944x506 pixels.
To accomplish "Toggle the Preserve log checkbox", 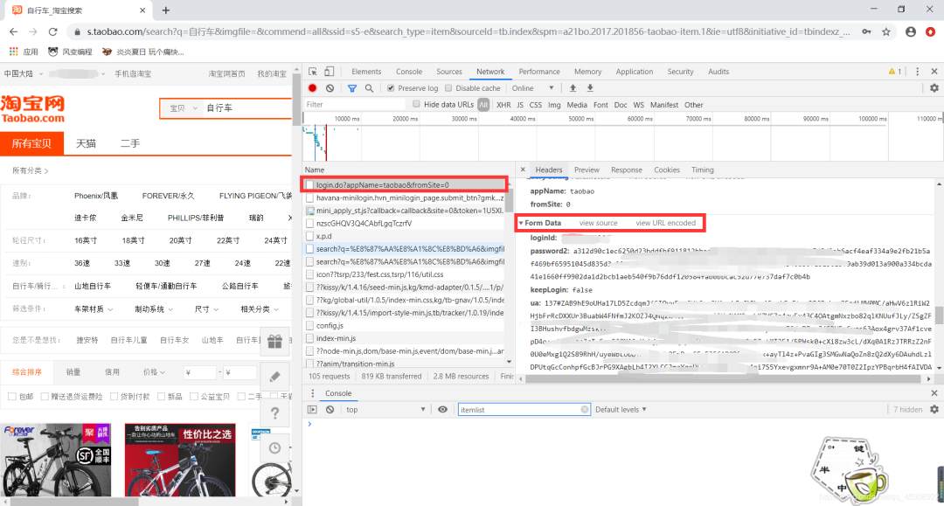I will pos(391,88).
